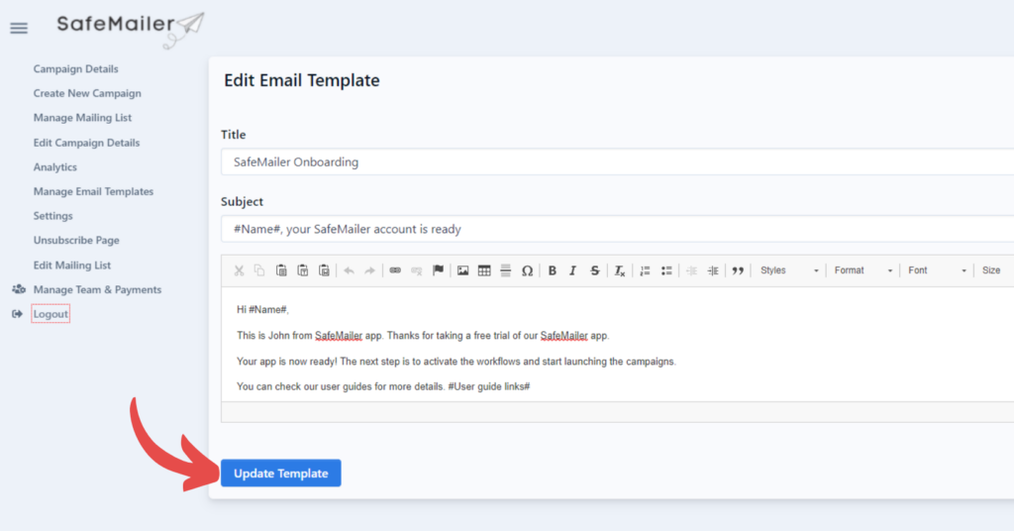
Task: Open the Styles dropdown
Action: [x=789, y=270]
